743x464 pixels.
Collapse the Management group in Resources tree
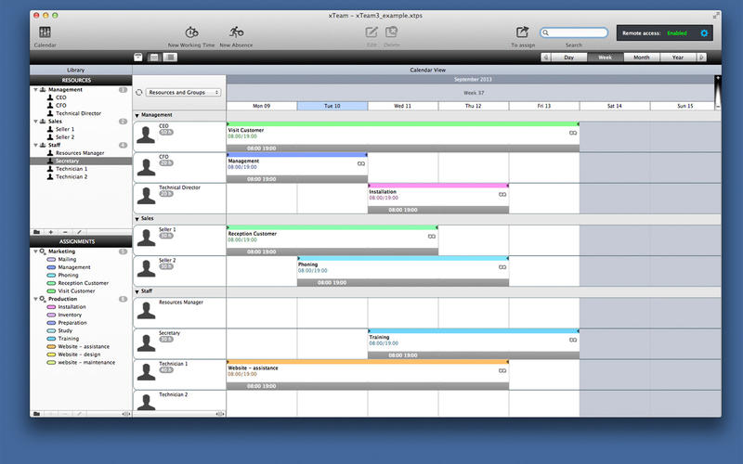pyautogui.click(x=34, y=90)
